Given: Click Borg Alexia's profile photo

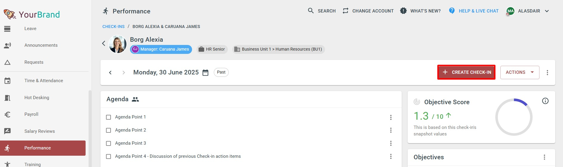Looking at the screenshot, I should [x=117, y=44].
